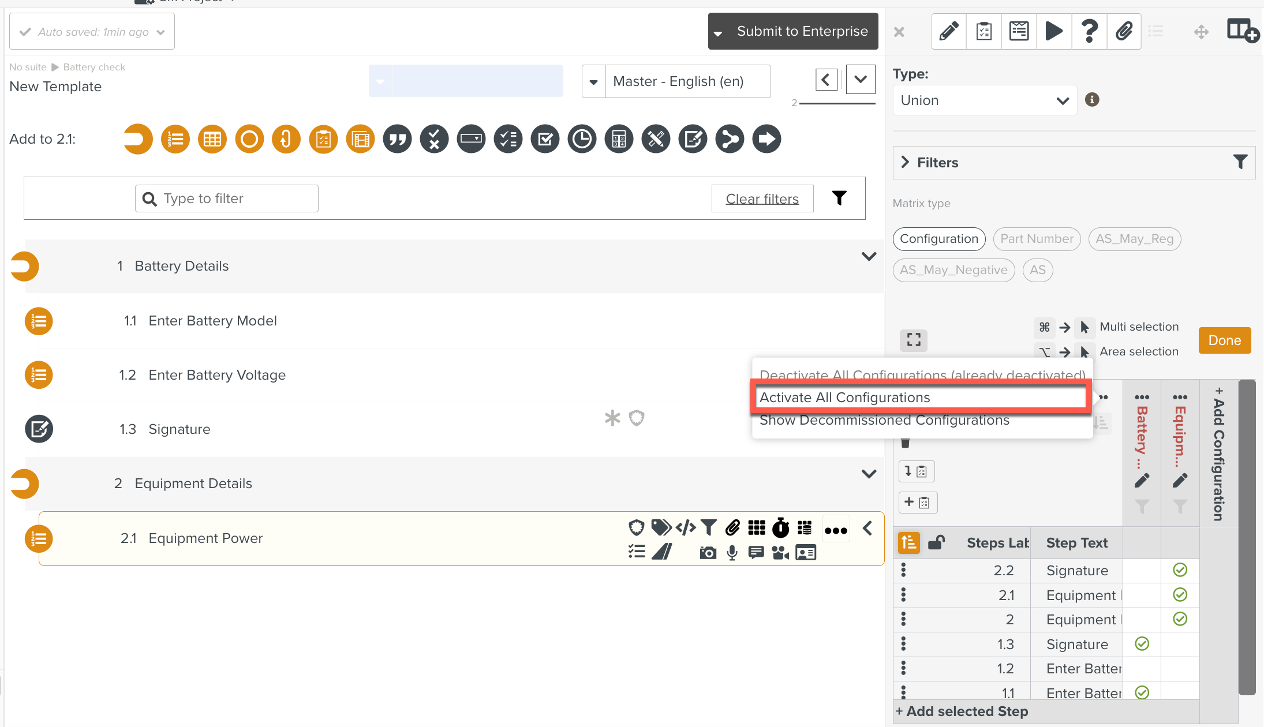The width and height of the screenshot is (1264, 727).
Task: Toggle green check for step 1.3 Signature
Action: pos(1142,644)
